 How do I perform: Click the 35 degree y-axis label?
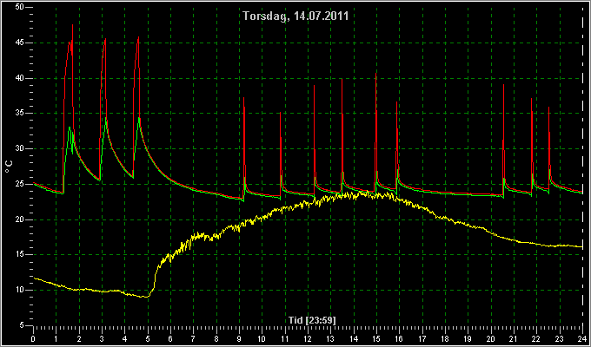pos(20,114)
